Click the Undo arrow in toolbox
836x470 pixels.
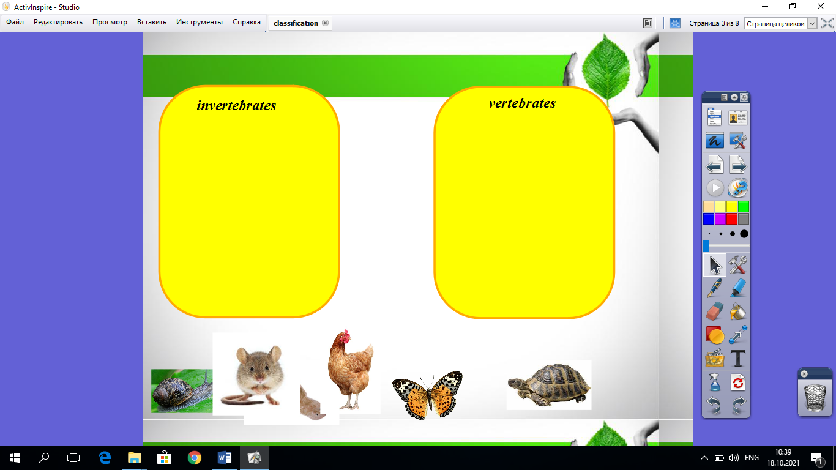coord(714,405)
